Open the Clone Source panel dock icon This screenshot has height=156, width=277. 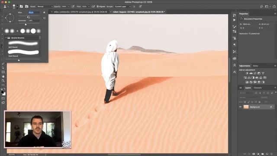(x=235, y=38)
